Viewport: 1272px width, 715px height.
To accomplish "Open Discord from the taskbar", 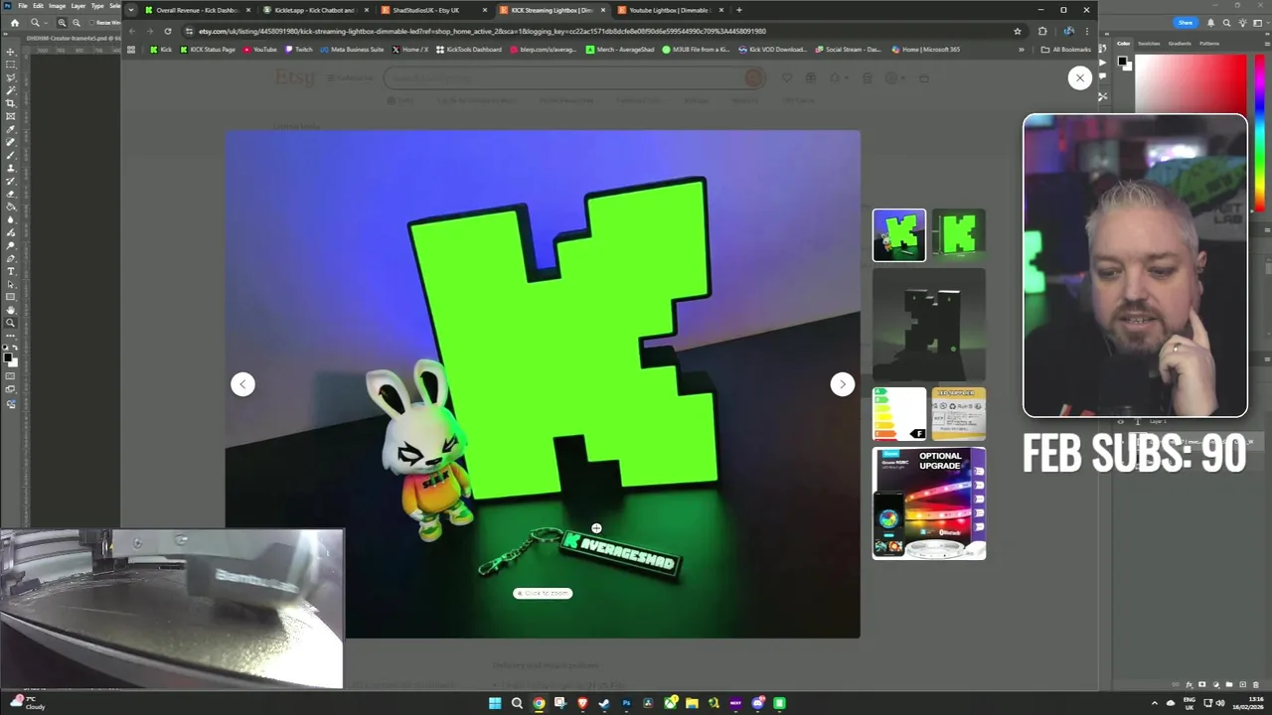I will (x=758, y=703).
